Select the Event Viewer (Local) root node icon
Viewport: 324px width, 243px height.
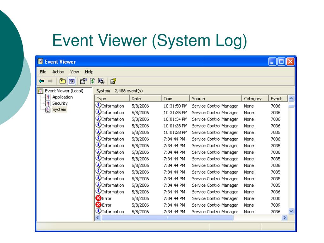tap(40, 91)
